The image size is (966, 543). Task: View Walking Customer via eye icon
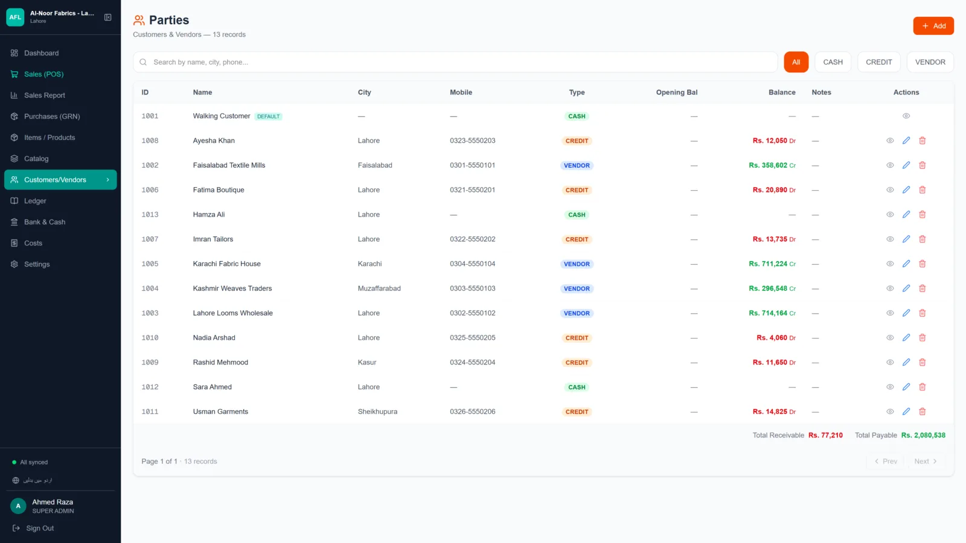pyautogui.click(x=906, y=116)
